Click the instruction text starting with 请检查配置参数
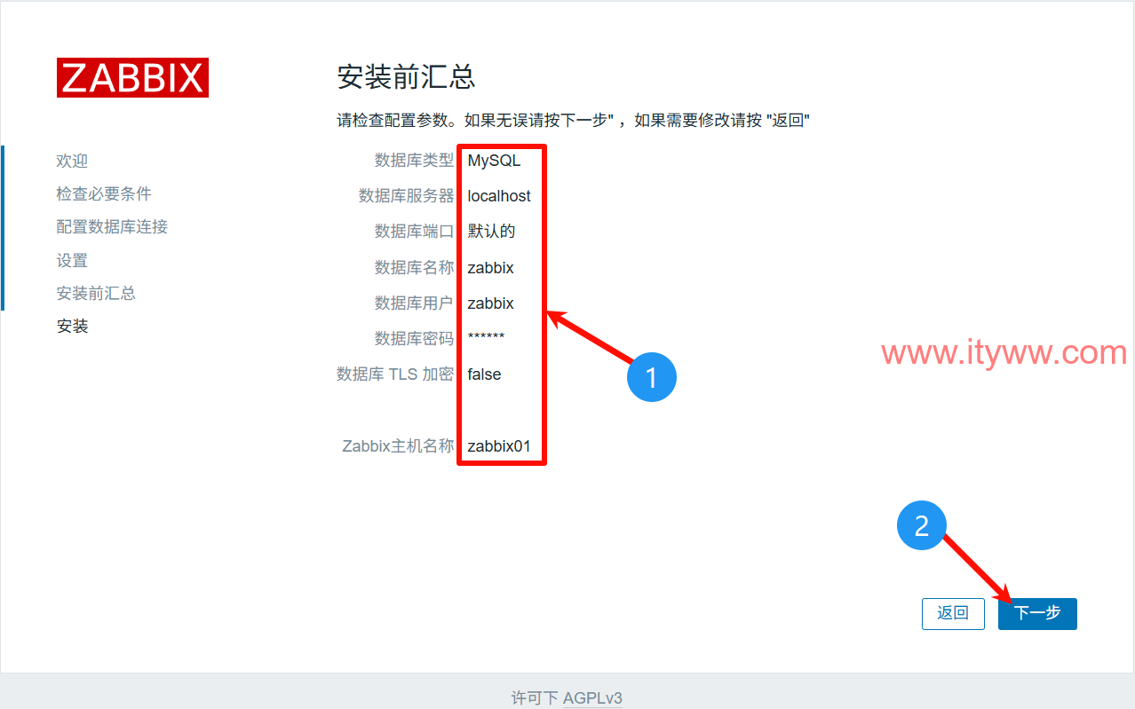 coord(574,120)
